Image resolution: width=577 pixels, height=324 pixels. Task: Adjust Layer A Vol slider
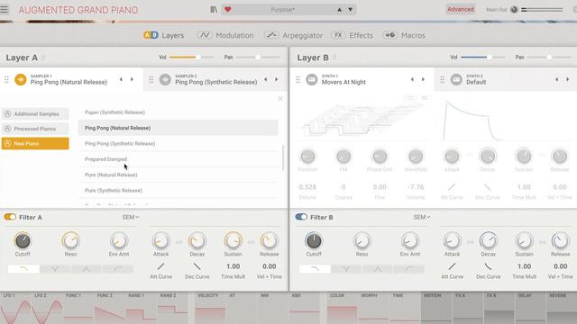[191, 58]
